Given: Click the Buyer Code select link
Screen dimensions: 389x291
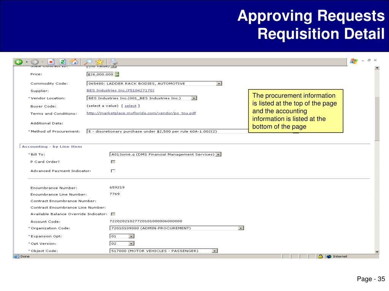Looking at the screenshot, I should coord(131,106).
